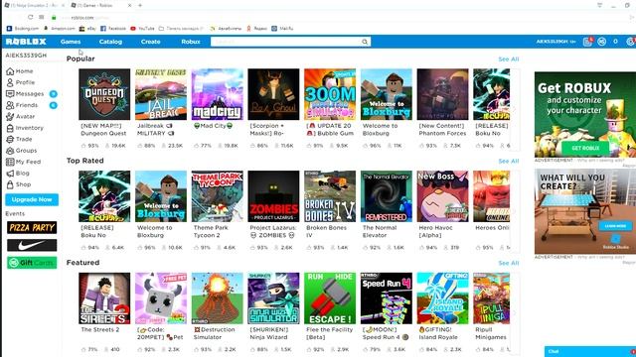Open Shop in the sidebar
The image size is (636, 357).
[x=18, y=184]
